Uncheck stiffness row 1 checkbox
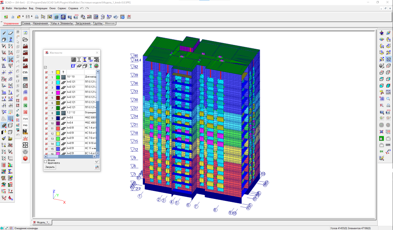Image resolution: width=393 pixels, height=230 pixels. click(46, 77)
